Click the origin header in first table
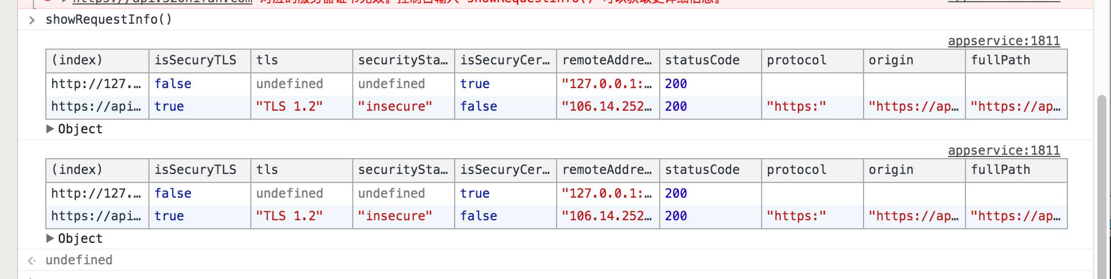 click(x=891, y=60)
